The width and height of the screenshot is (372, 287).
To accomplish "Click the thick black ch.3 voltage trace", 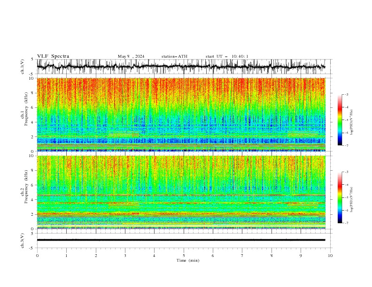I will point(181,240).
